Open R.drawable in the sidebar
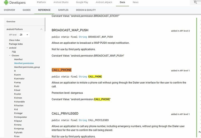The image size is (201, 138). pos(20,102)
